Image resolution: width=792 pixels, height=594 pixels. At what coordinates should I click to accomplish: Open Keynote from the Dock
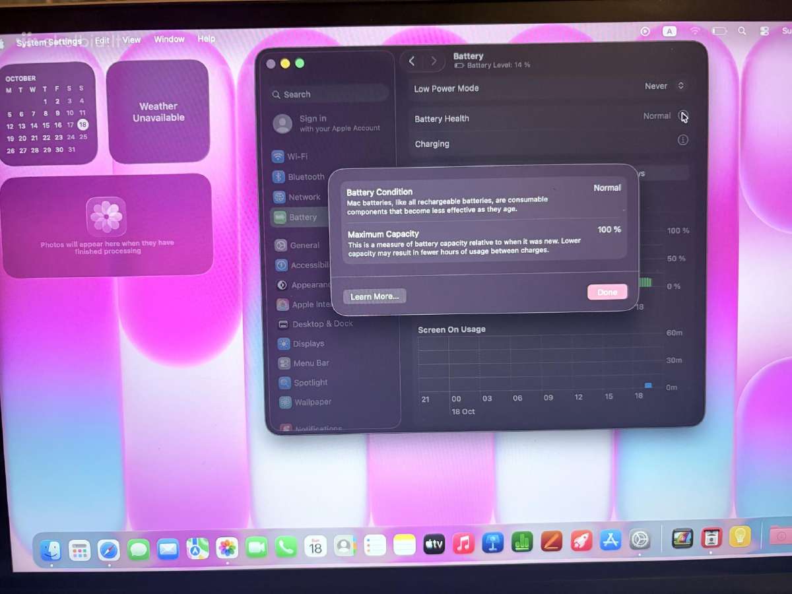492,543
